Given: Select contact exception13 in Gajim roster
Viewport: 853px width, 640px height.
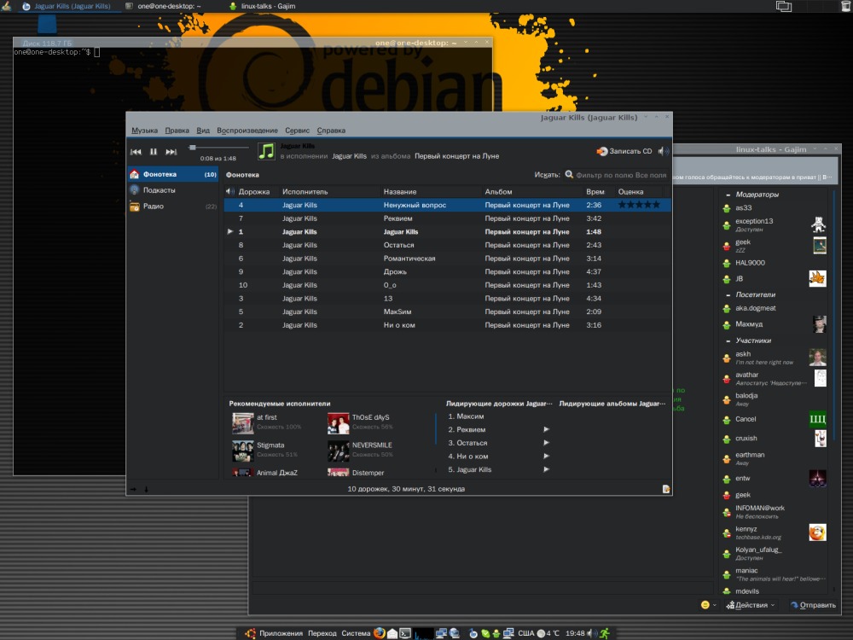Looking at the screenshot, I should [x=775, y=224].
